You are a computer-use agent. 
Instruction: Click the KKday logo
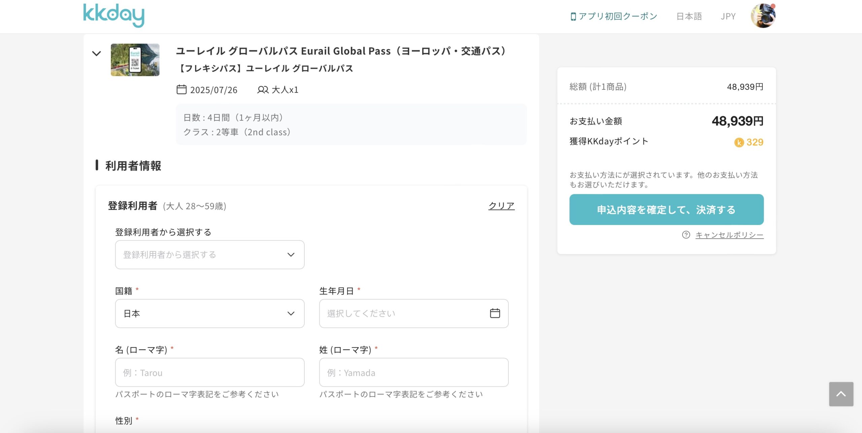coord(114,15)
